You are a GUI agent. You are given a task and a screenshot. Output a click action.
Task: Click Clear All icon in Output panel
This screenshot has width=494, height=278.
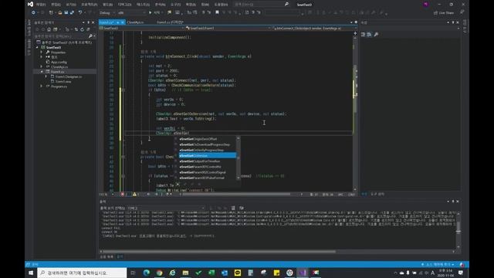coord(233,208)
